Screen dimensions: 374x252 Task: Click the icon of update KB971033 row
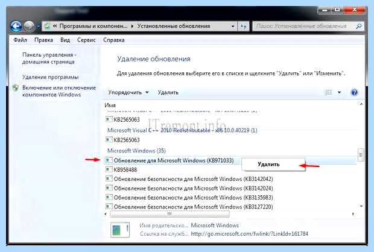(109, 160)
